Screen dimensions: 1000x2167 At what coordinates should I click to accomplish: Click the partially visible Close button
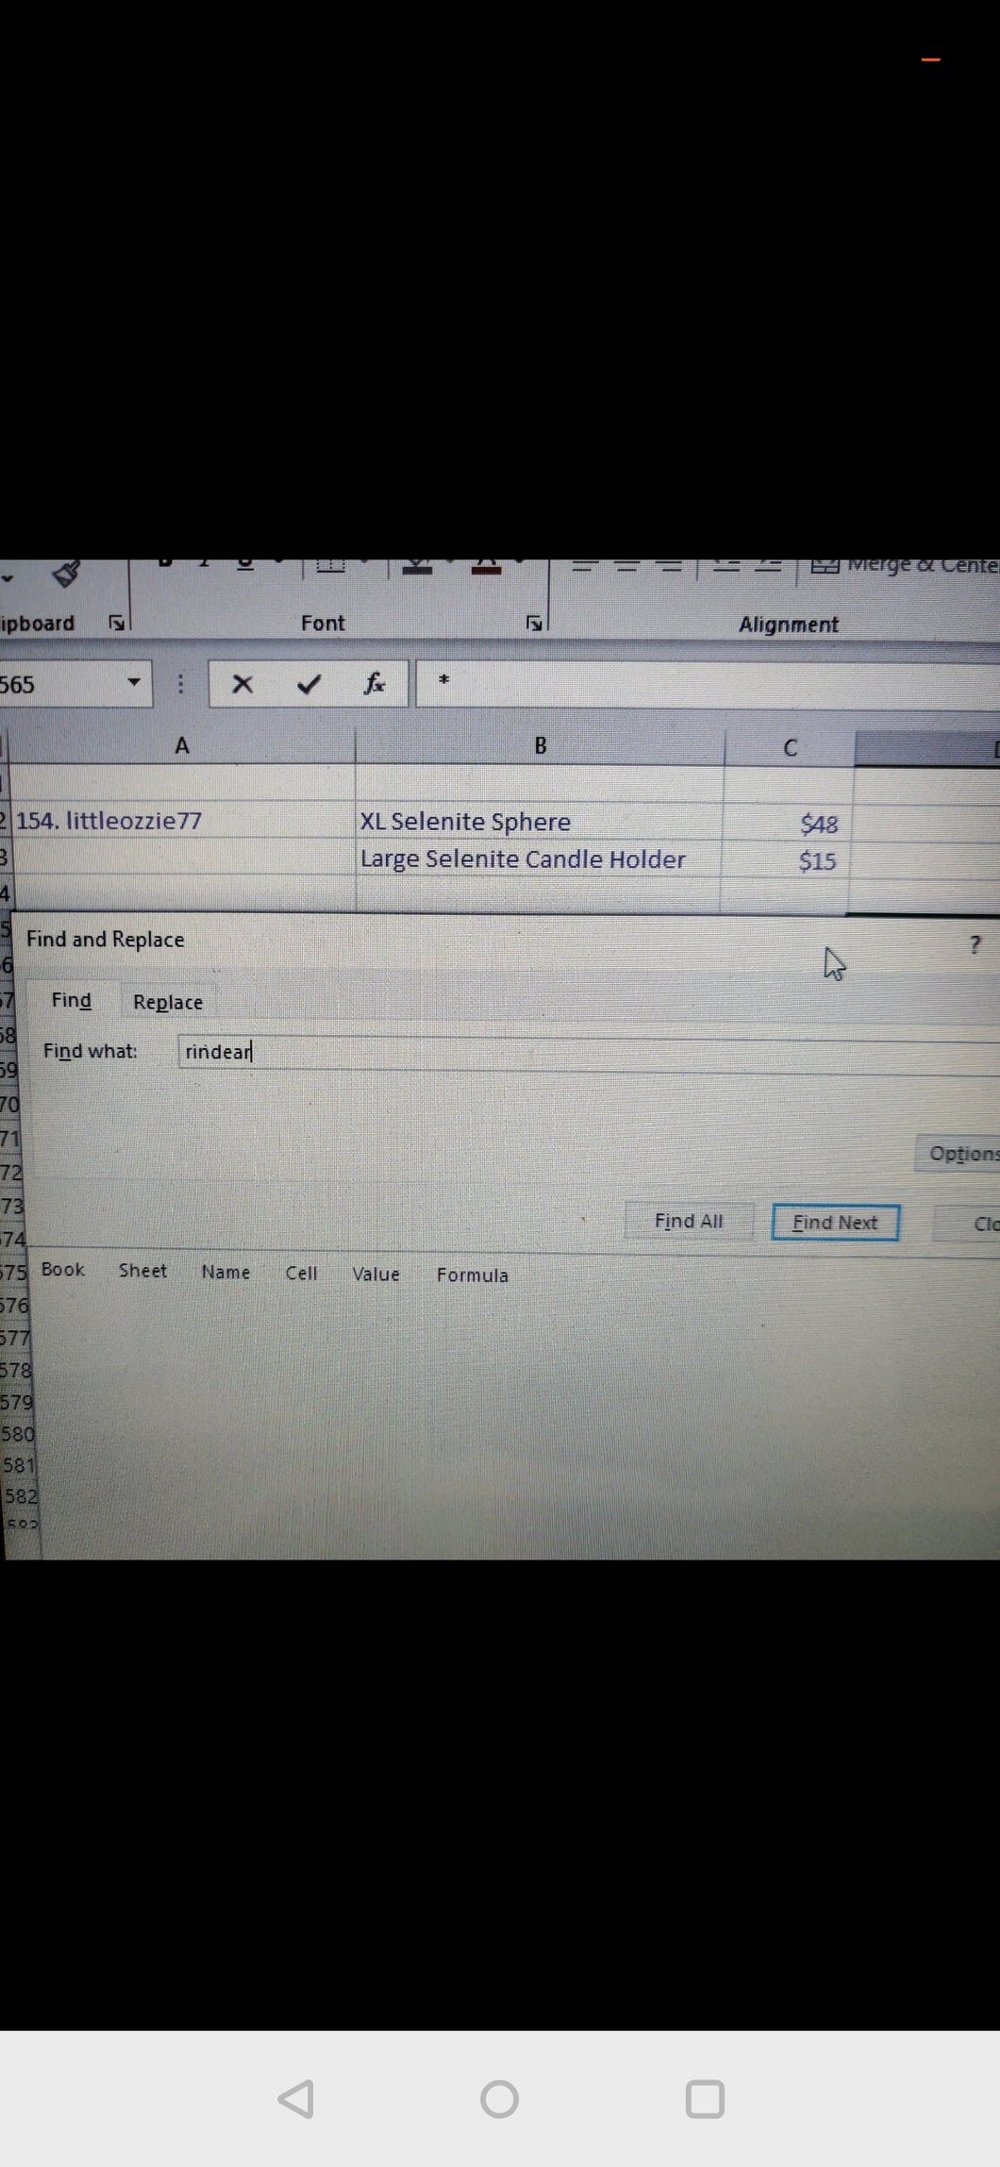(x=968, y=1224)
